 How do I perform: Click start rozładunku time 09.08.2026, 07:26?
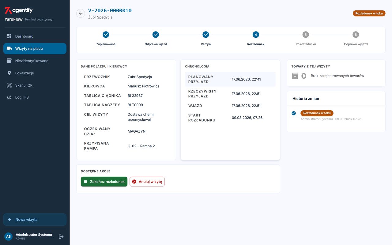click(247, 118)
